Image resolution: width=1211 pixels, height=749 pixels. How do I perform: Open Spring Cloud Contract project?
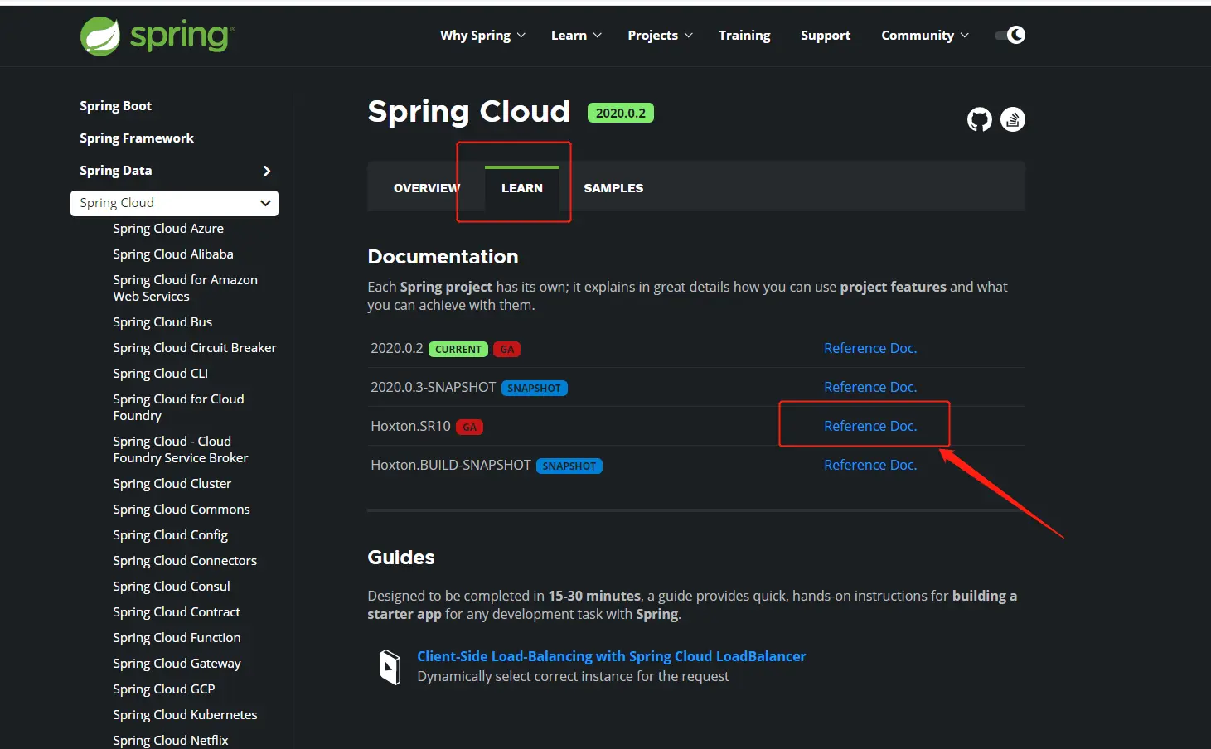click(x=177, y=612)
